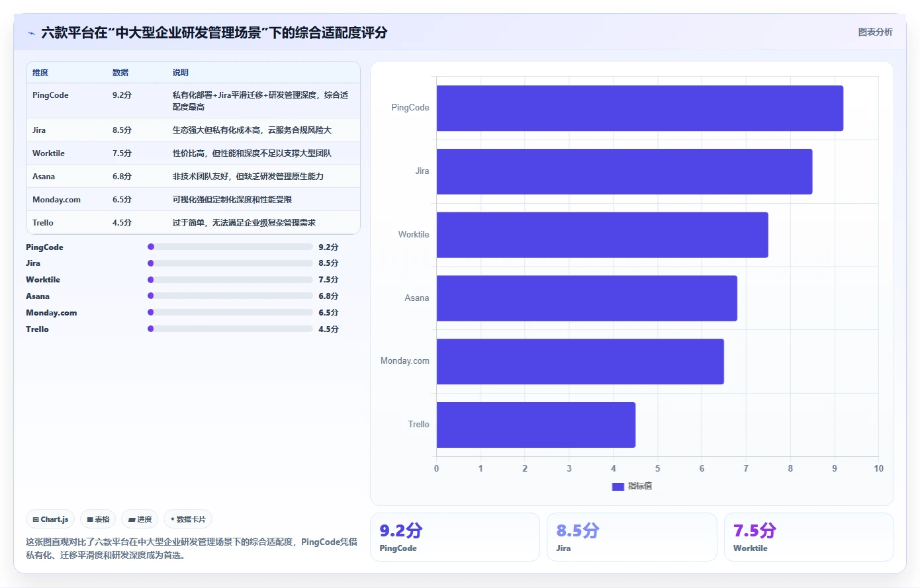Click the 8.5分 Jira summary card
The width and height of the screenshot is (920, 588).
631,537
